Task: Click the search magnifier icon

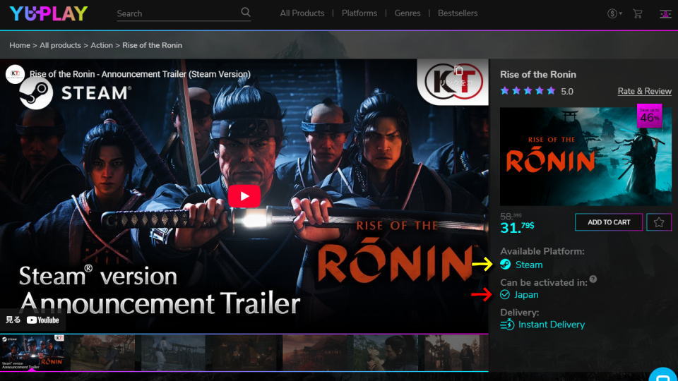Action: point(246,12)
